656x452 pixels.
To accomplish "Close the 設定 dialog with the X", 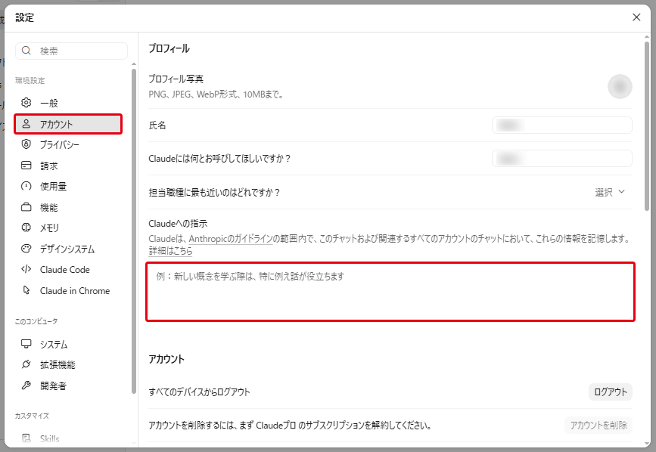I will point(636,17).
